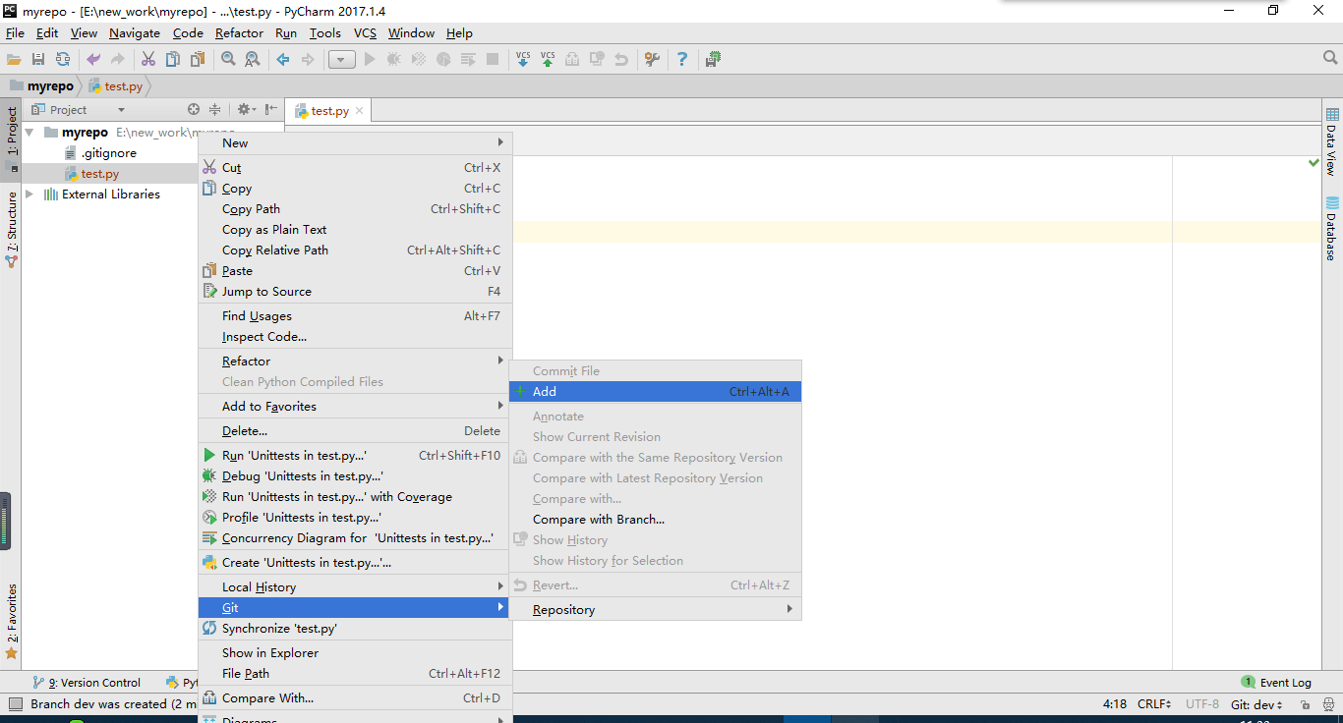
Task: Click the Collapse All icon in Project panel
Action: [x=214, y=109]
